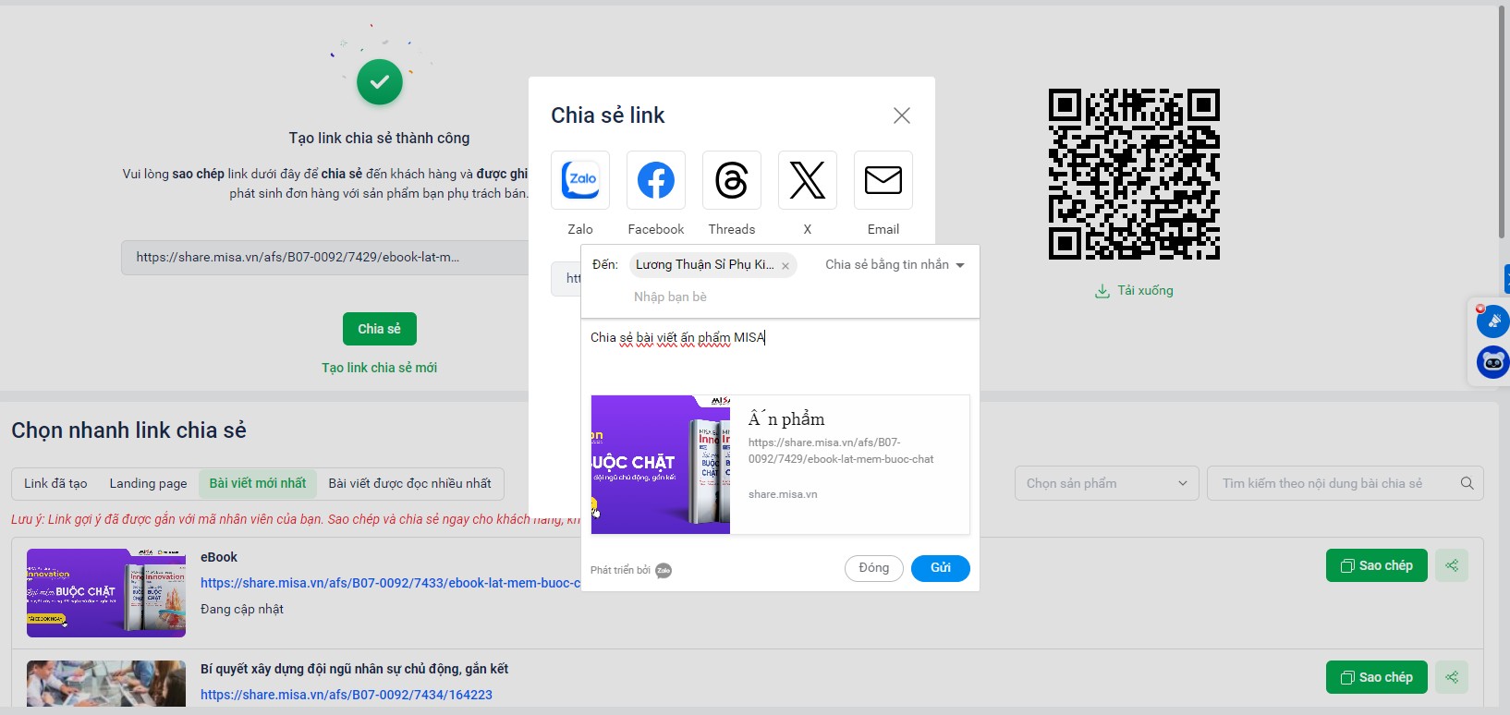Image resolution: width=1510 pixels, height=715 pixels.
Task: Click the eBook article thumbnail
Action: tap(106, 593)
